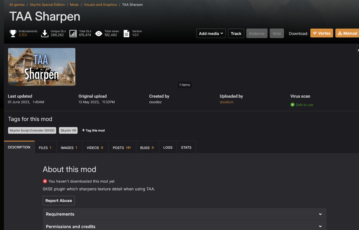Click the red not-downloaded X icon
Image resolution: width=359 pixels, height=230 pixels.
click(45, 181)
